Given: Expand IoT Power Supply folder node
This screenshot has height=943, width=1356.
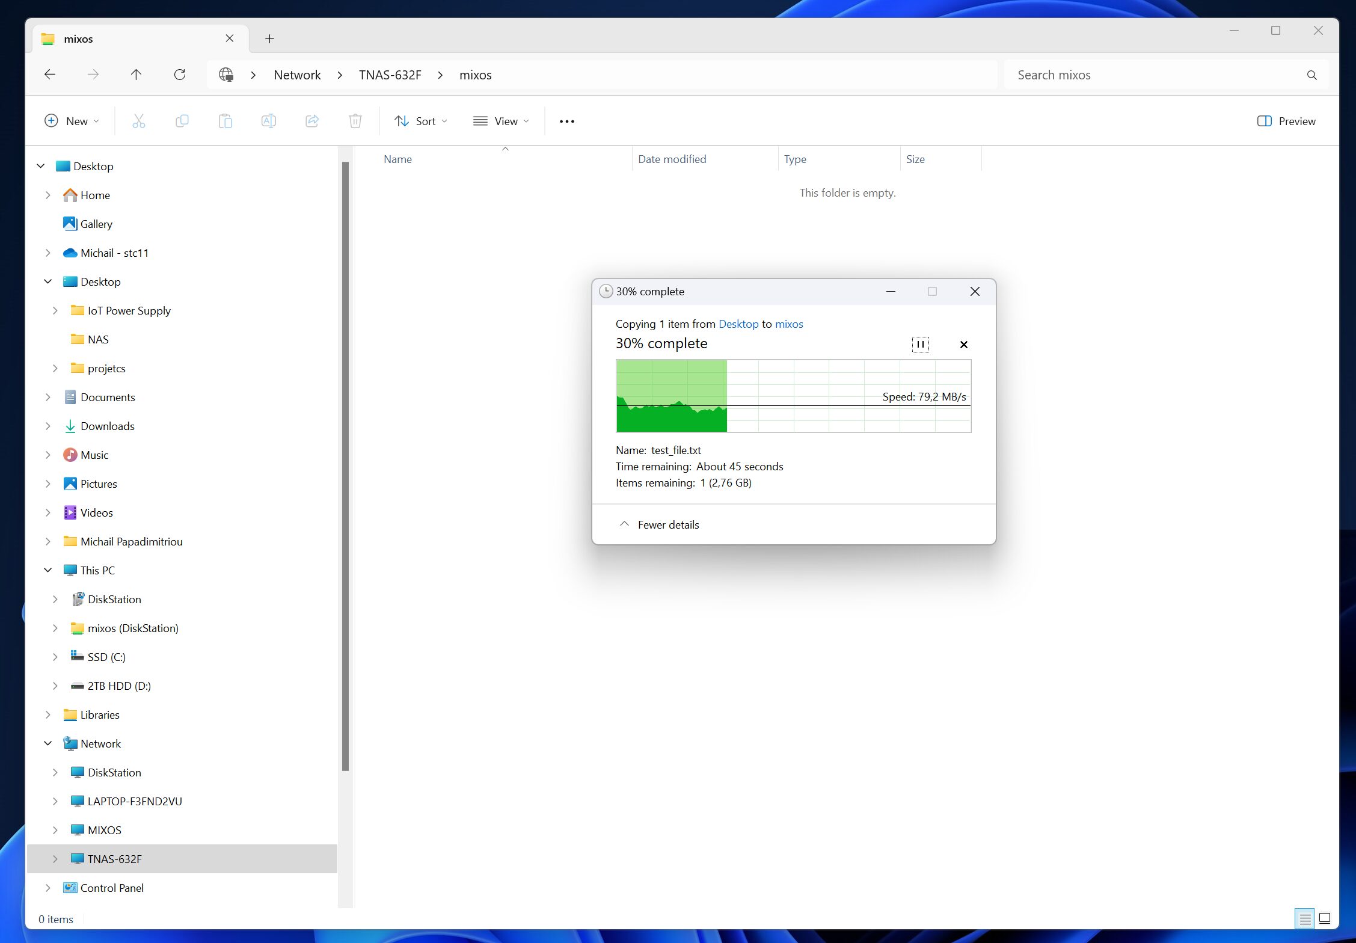Looking at the screenshot, I should coord(55,311).
